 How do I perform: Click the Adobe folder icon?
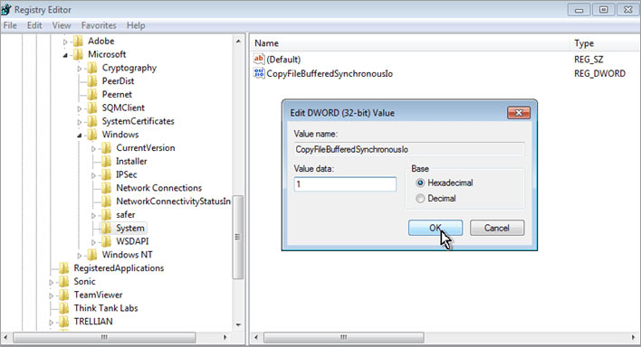(x=78, y=42)
